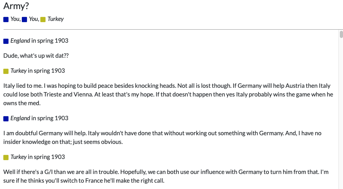Image resolution: width=343 pixels, height=189 pixels.
Task: Click the "Dude, what's up wit dat??" message
Action: (36, 56)
